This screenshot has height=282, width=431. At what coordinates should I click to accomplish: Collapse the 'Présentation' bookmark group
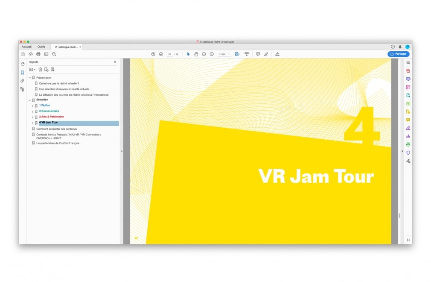click(29, 78)
